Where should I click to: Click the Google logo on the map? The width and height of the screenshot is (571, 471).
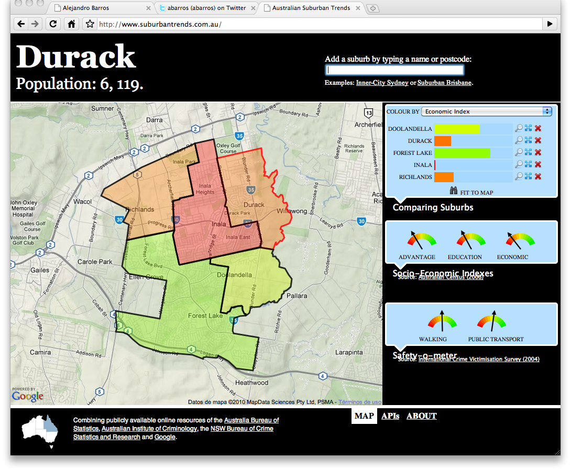coord(28,396)
